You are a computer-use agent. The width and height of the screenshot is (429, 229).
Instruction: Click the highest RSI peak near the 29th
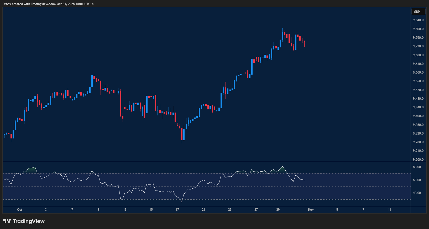pos(282,167)
